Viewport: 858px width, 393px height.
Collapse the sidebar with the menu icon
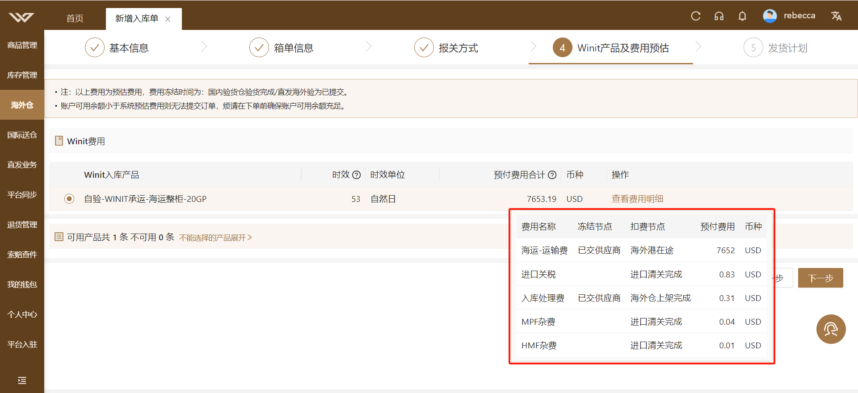pos(22,380)
